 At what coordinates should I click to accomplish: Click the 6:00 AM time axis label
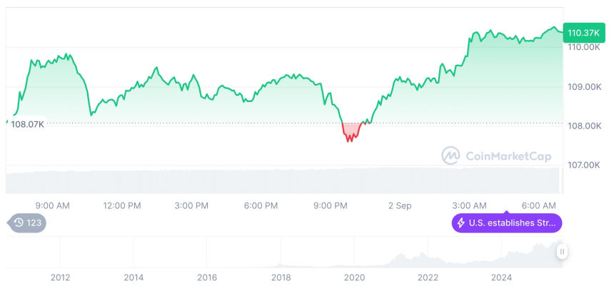coord(539,205)
